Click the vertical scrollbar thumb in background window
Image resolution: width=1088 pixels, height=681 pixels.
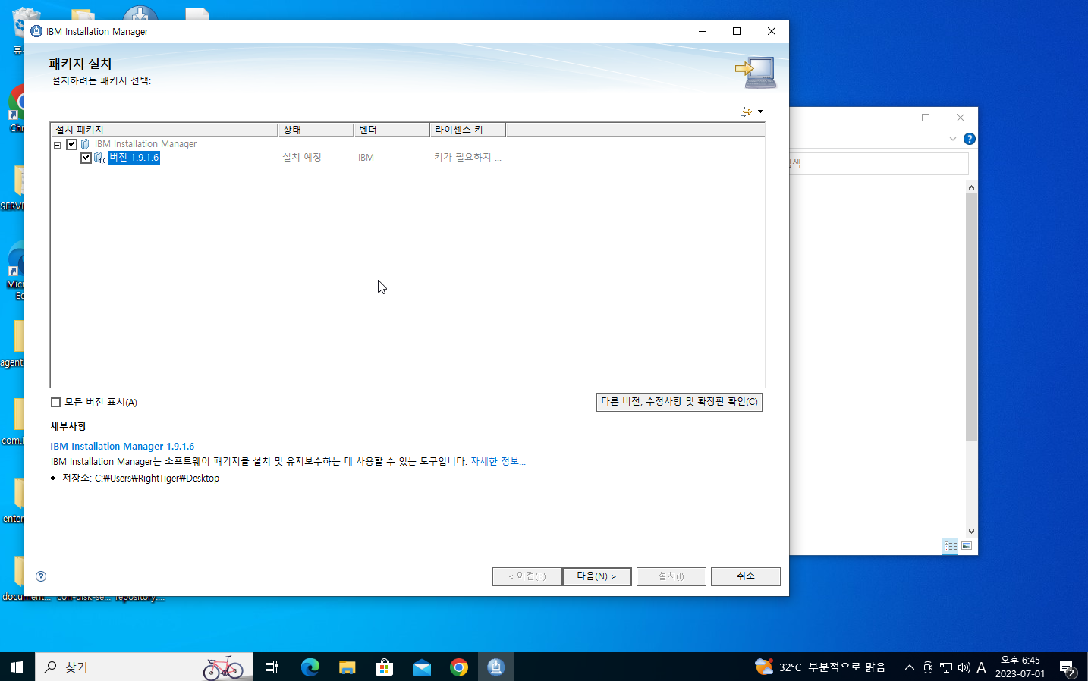click(971, 317)
